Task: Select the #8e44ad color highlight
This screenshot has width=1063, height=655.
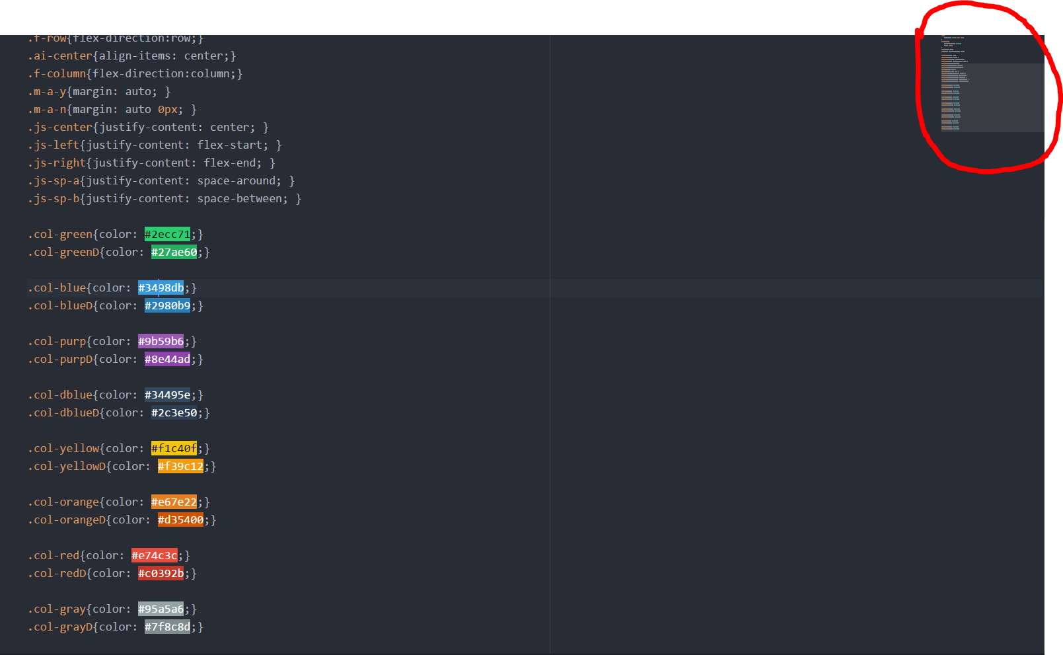Action: point(167,359)
